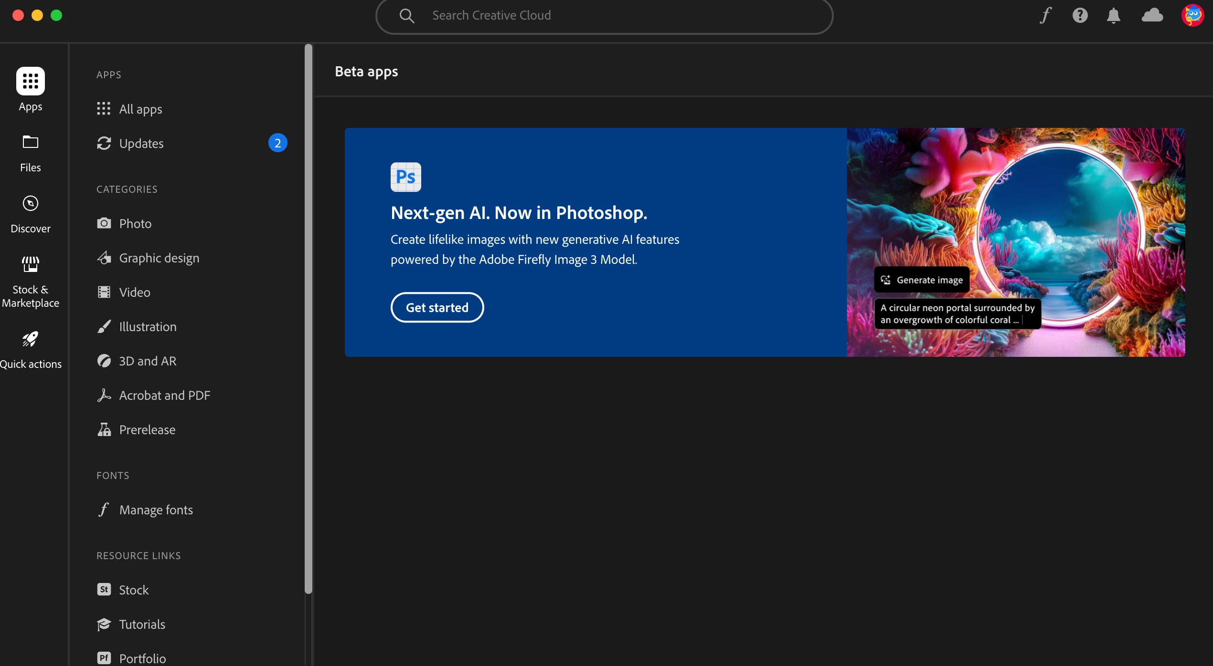Open Manage fonts

pyautogui.click(x=156, y=510)
